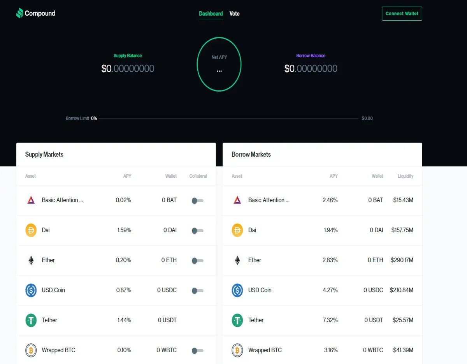Select Wrapped BTC name in Borrow Markets

[x=265, y=350]
